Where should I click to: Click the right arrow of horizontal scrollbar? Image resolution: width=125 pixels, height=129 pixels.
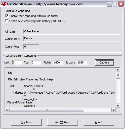point(113,110)
